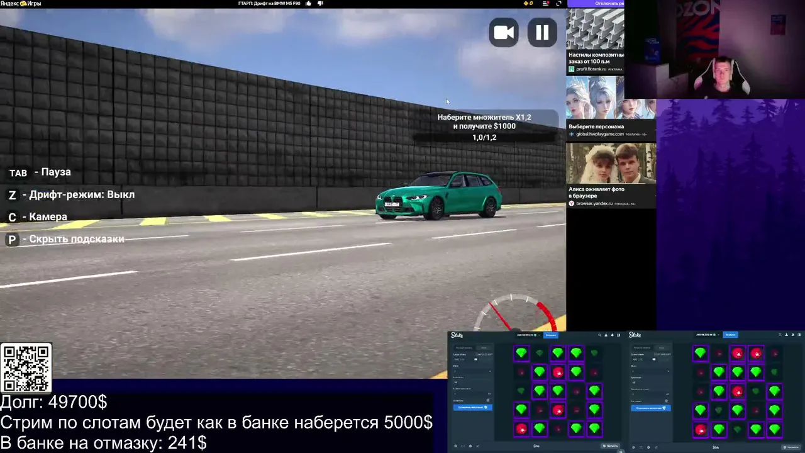Open the Алиса оживляет фото ad image
The height and width of the screenshot is (453, 805).
coord(611,163)
